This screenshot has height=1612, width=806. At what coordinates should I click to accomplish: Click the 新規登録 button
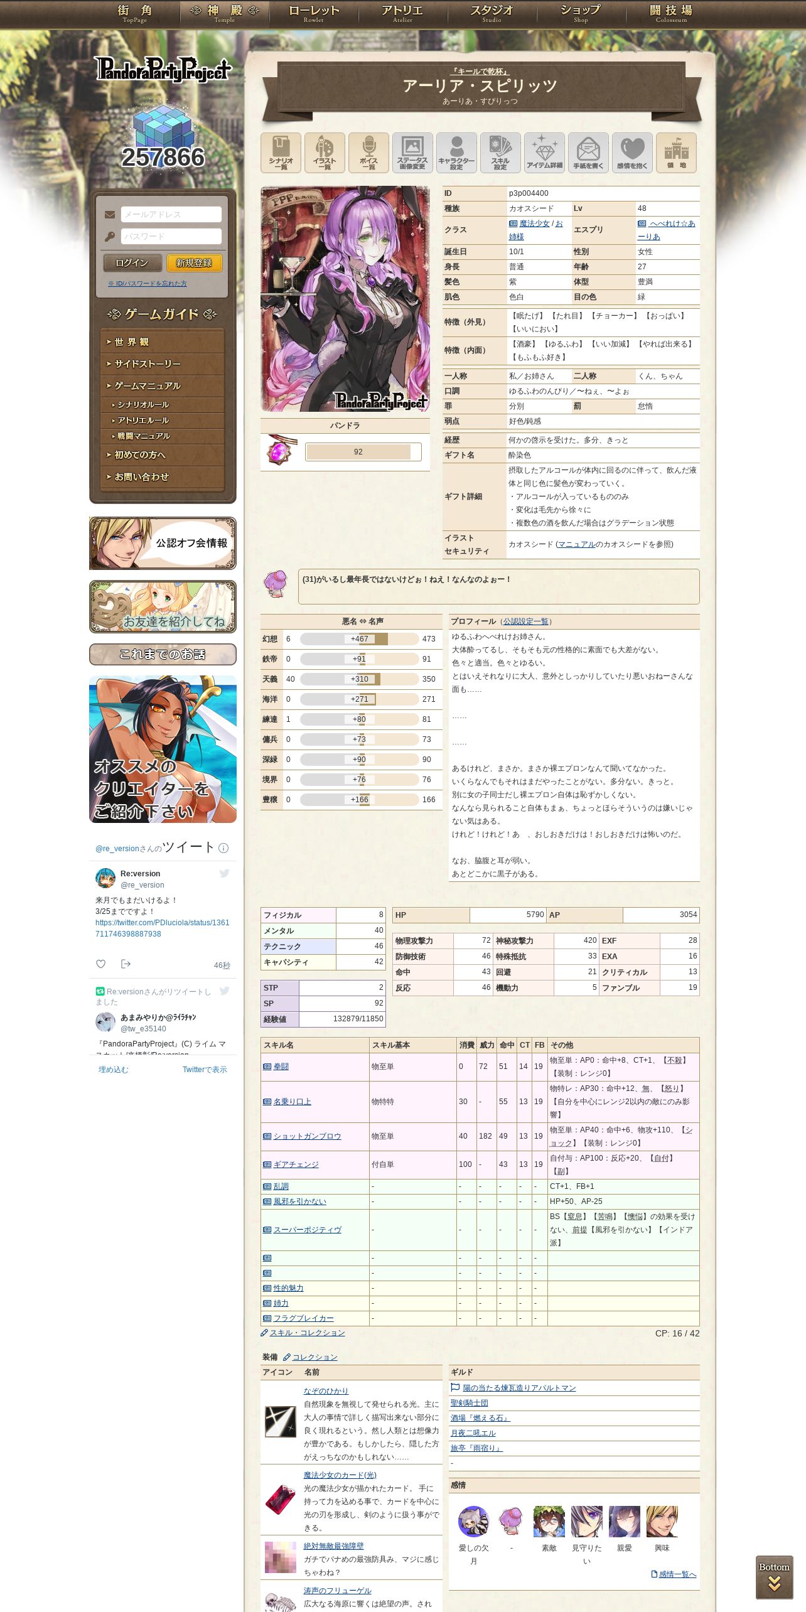[x=194, y=263]
